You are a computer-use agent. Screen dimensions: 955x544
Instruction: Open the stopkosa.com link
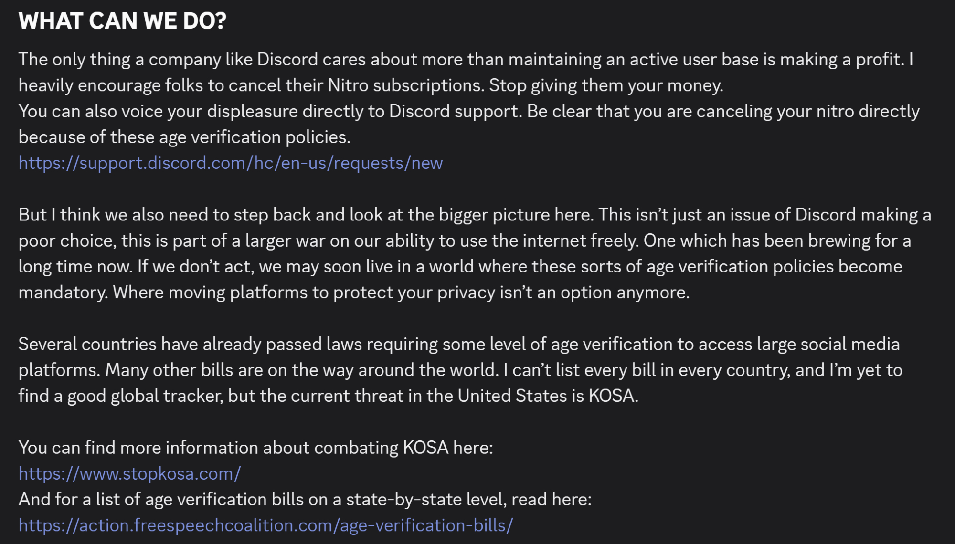point(129,474)
